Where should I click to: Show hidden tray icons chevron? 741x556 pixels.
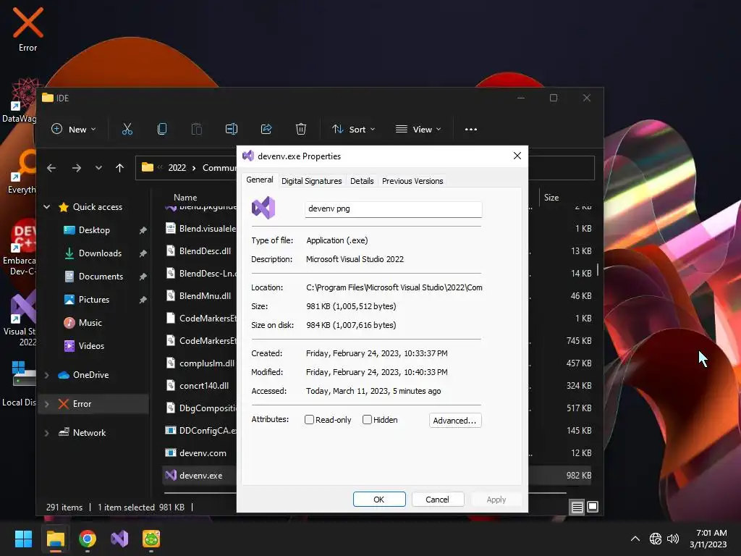(x=635, y=539)
